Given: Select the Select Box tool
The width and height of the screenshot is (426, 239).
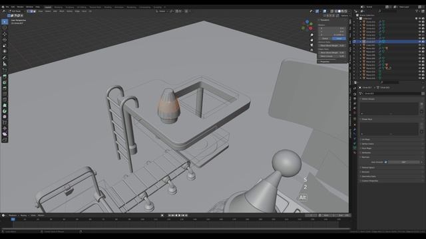Looking at the screenshot, I should (x=5, y=22).
